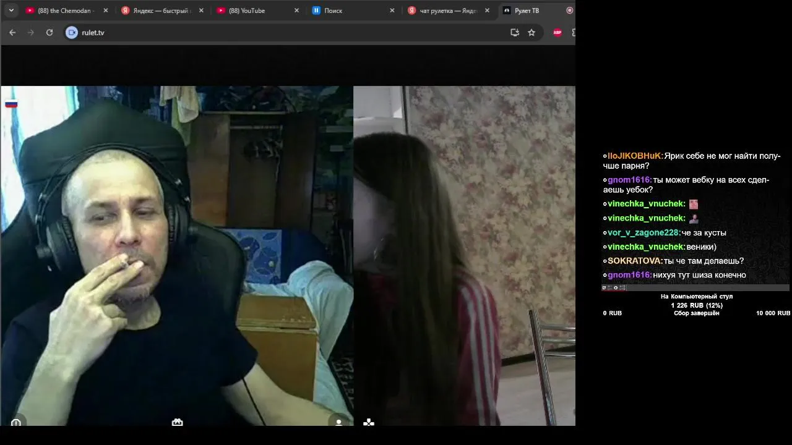Click the Russian flag on local video
The height and width of the screenshot is (445, 792).
[11, 104]
